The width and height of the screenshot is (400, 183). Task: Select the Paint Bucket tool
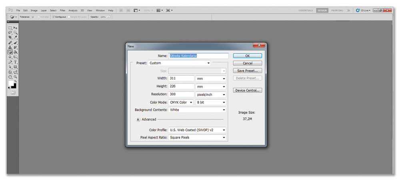point(15,52)
